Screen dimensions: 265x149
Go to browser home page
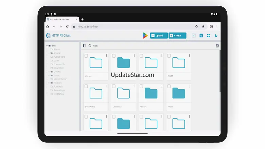(48, 26)
